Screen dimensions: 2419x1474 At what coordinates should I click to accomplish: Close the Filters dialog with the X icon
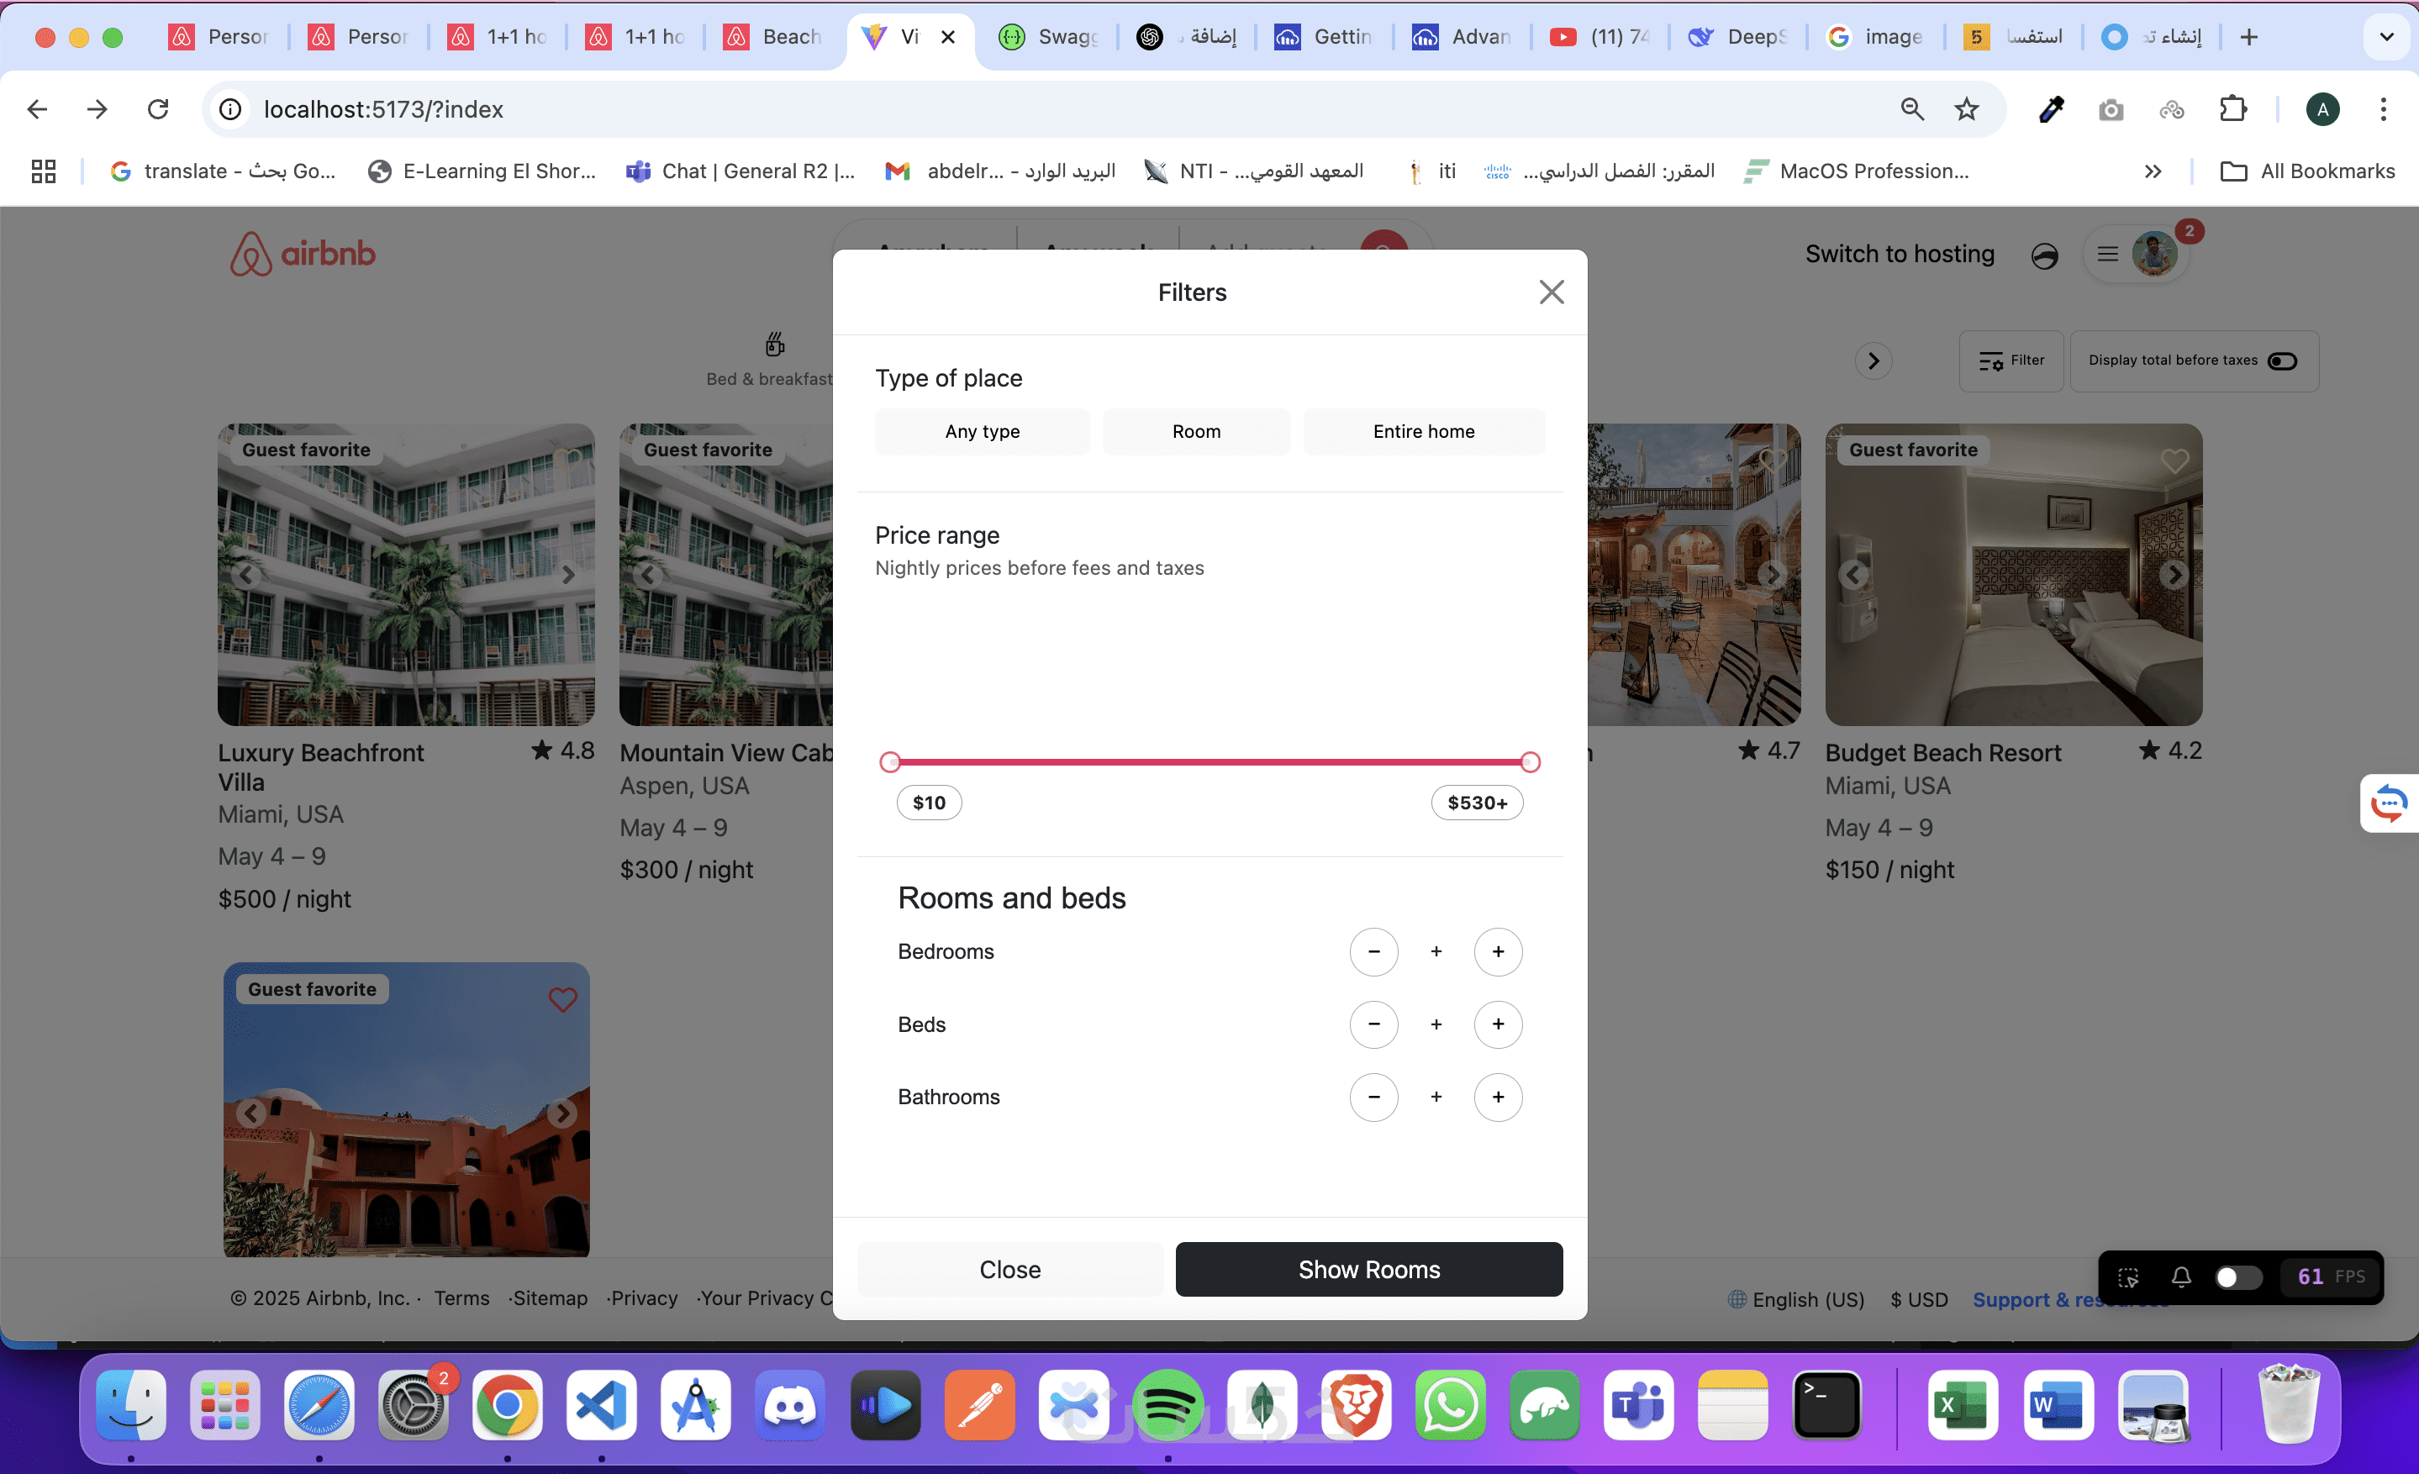[1551, 292]
